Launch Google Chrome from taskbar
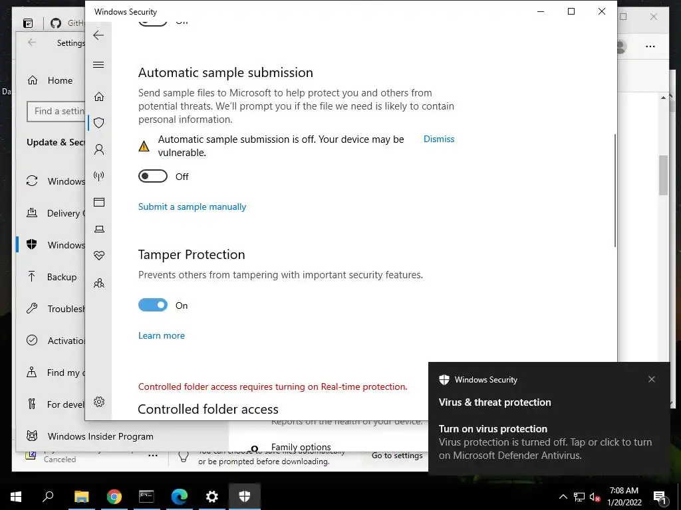The width and height of the screenshot is (681, 510). 114,496
